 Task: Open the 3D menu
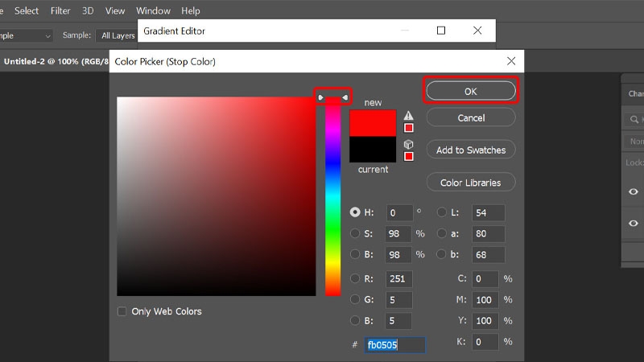tap(88, 10)
